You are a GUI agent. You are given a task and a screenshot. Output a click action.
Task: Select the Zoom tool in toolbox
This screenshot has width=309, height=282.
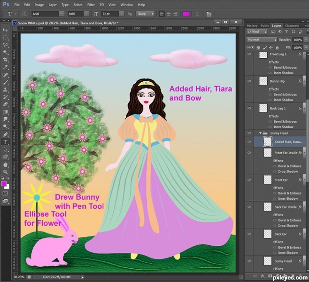click(x=5, y=172)
